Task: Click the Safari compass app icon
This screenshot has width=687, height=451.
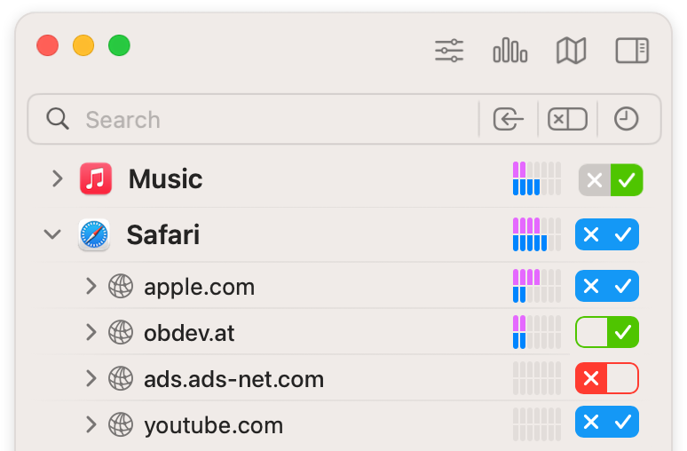Action: [94, 234]
